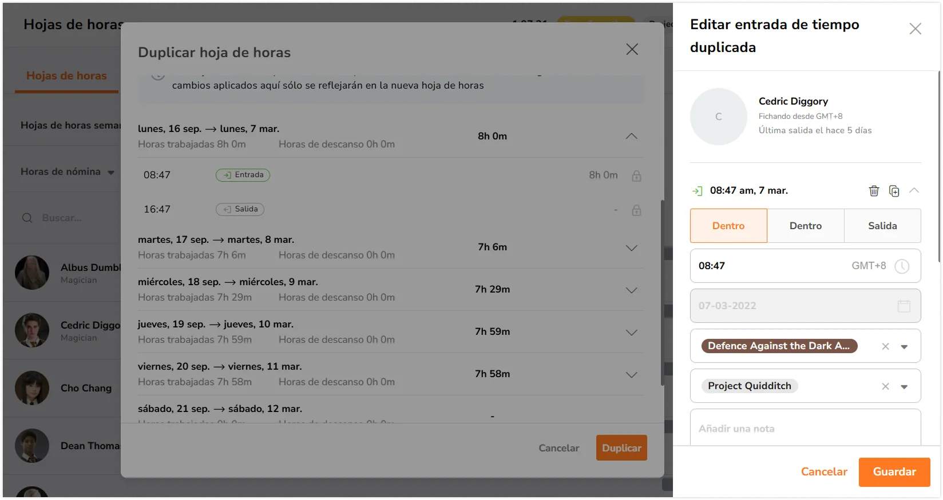Screen dimensions: 943x500
Task: Select the highlighted Dentro entry type
Action: coord(728,226)
